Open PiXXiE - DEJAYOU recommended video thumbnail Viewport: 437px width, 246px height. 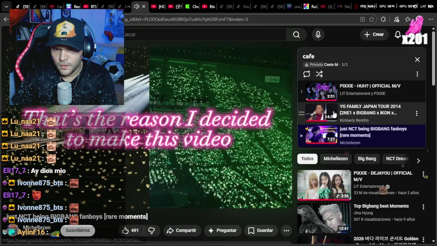(x=324, y=185)
